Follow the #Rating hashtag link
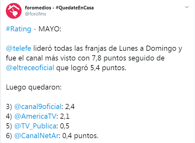The width and height of the screenshot is (195, 143). (18, 29)
